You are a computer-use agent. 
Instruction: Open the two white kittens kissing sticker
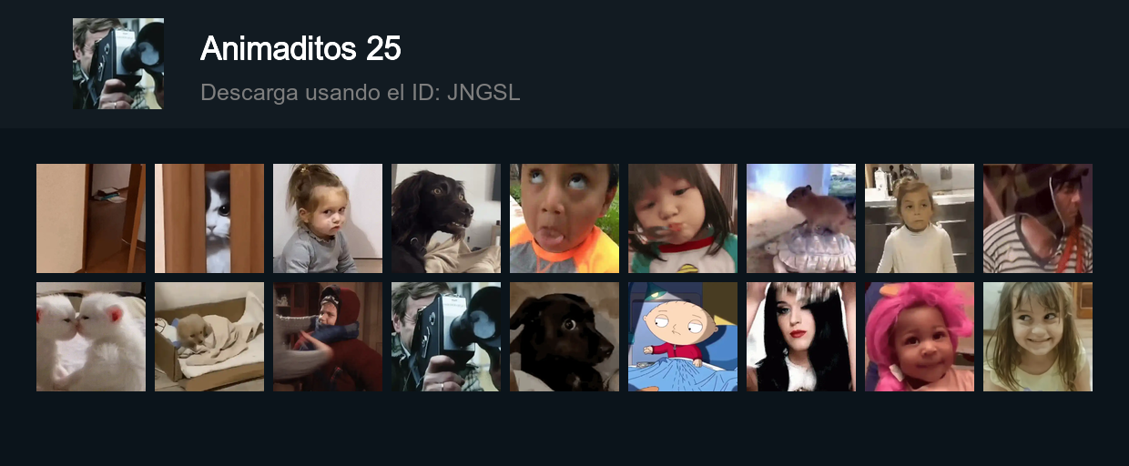coord(91,337)
